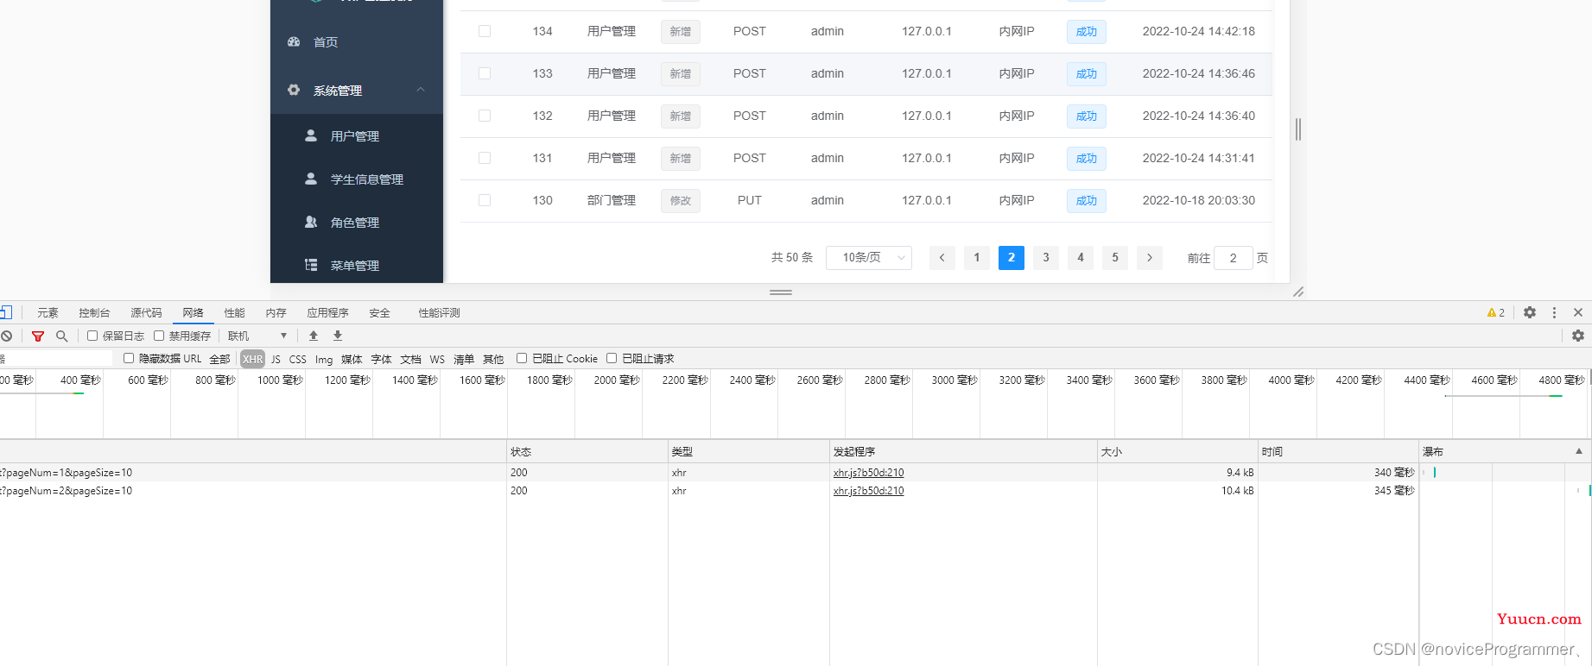Screen dimensions: 1592x666
Task: Enable 隐藏数据 URL checkbox
Action: [129, 358]
